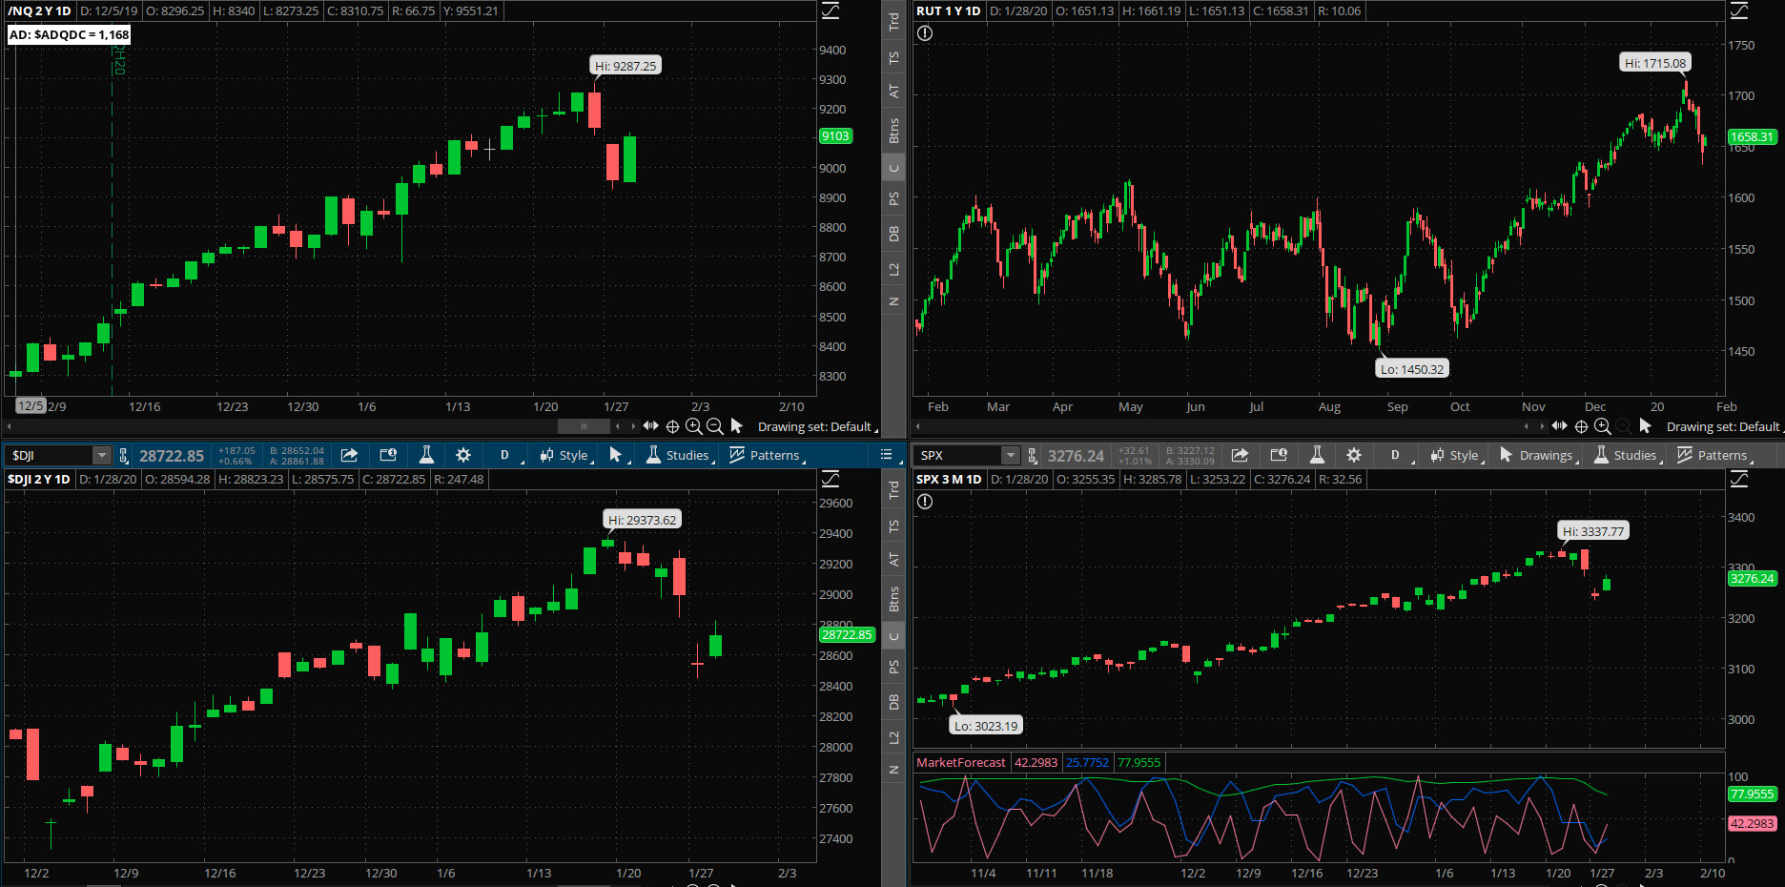Open Style menu in SPX toolbar
Image resolution: width=1785 pixels, height=887 pixels.
(x=1456, y=456)
